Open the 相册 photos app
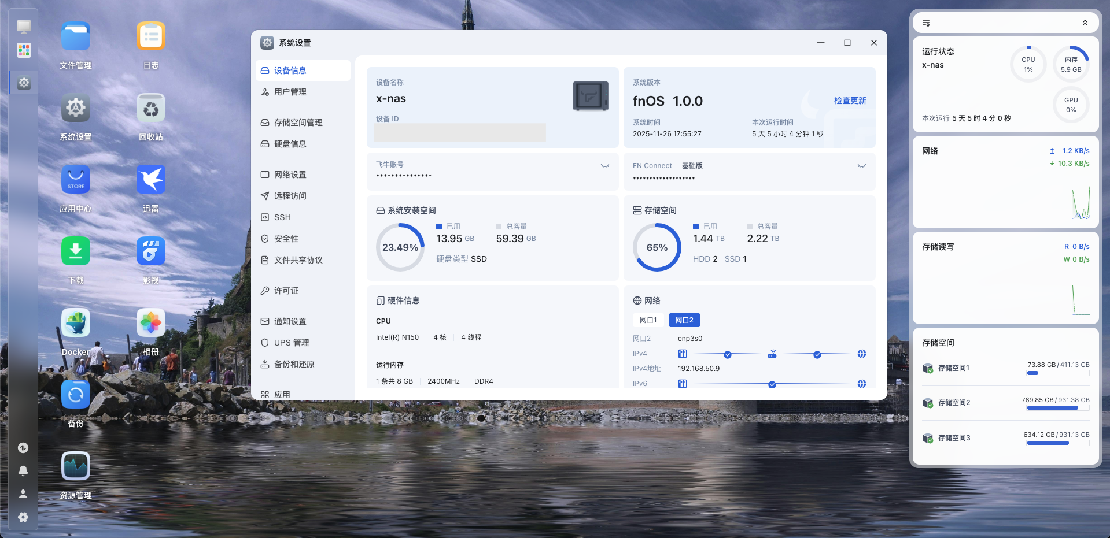Viewport: 1110px width, 538px height. [x=151, y=323]
